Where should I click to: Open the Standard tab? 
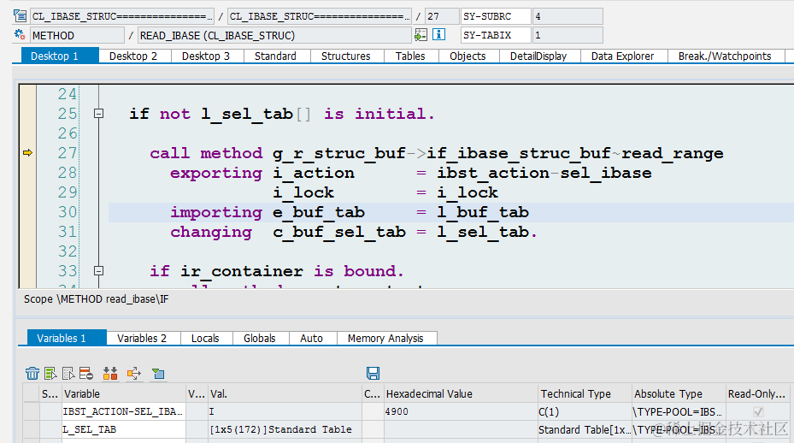pos(275,56)
